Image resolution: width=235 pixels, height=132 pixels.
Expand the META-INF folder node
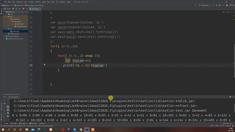(x=13, y=24)
